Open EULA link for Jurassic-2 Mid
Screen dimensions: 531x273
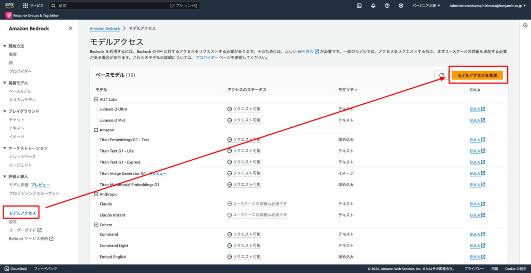[478, 120]
